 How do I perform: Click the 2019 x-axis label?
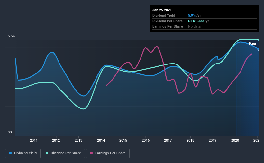click(213, 140)
